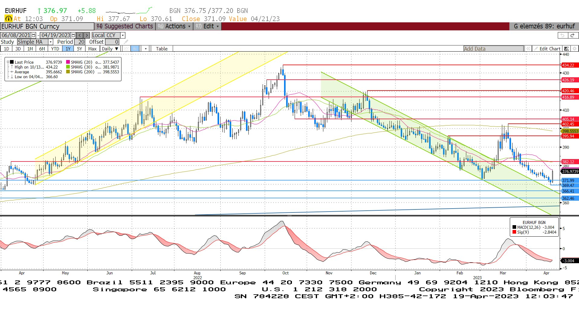Click the 426.19 price level label

coord(569,80)
